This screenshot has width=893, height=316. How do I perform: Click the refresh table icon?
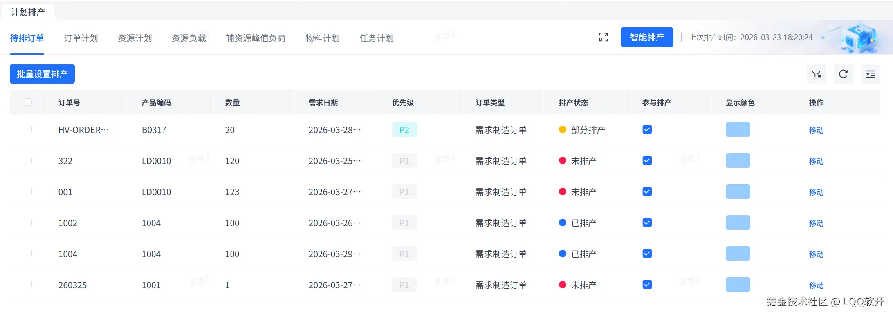click(843, 74)
